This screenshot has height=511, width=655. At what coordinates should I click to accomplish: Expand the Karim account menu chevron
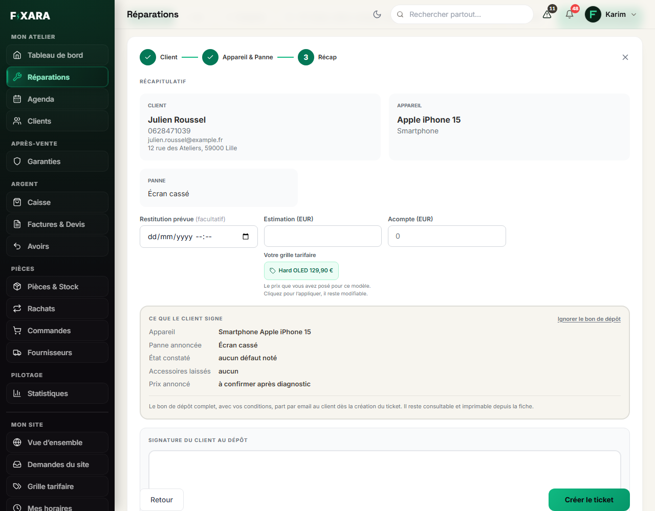(x=634, y=14)
